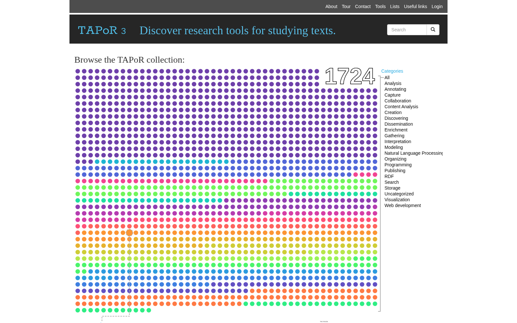517x323 pixels.
Task: Select the Storage category
Action: coord(392,188)
